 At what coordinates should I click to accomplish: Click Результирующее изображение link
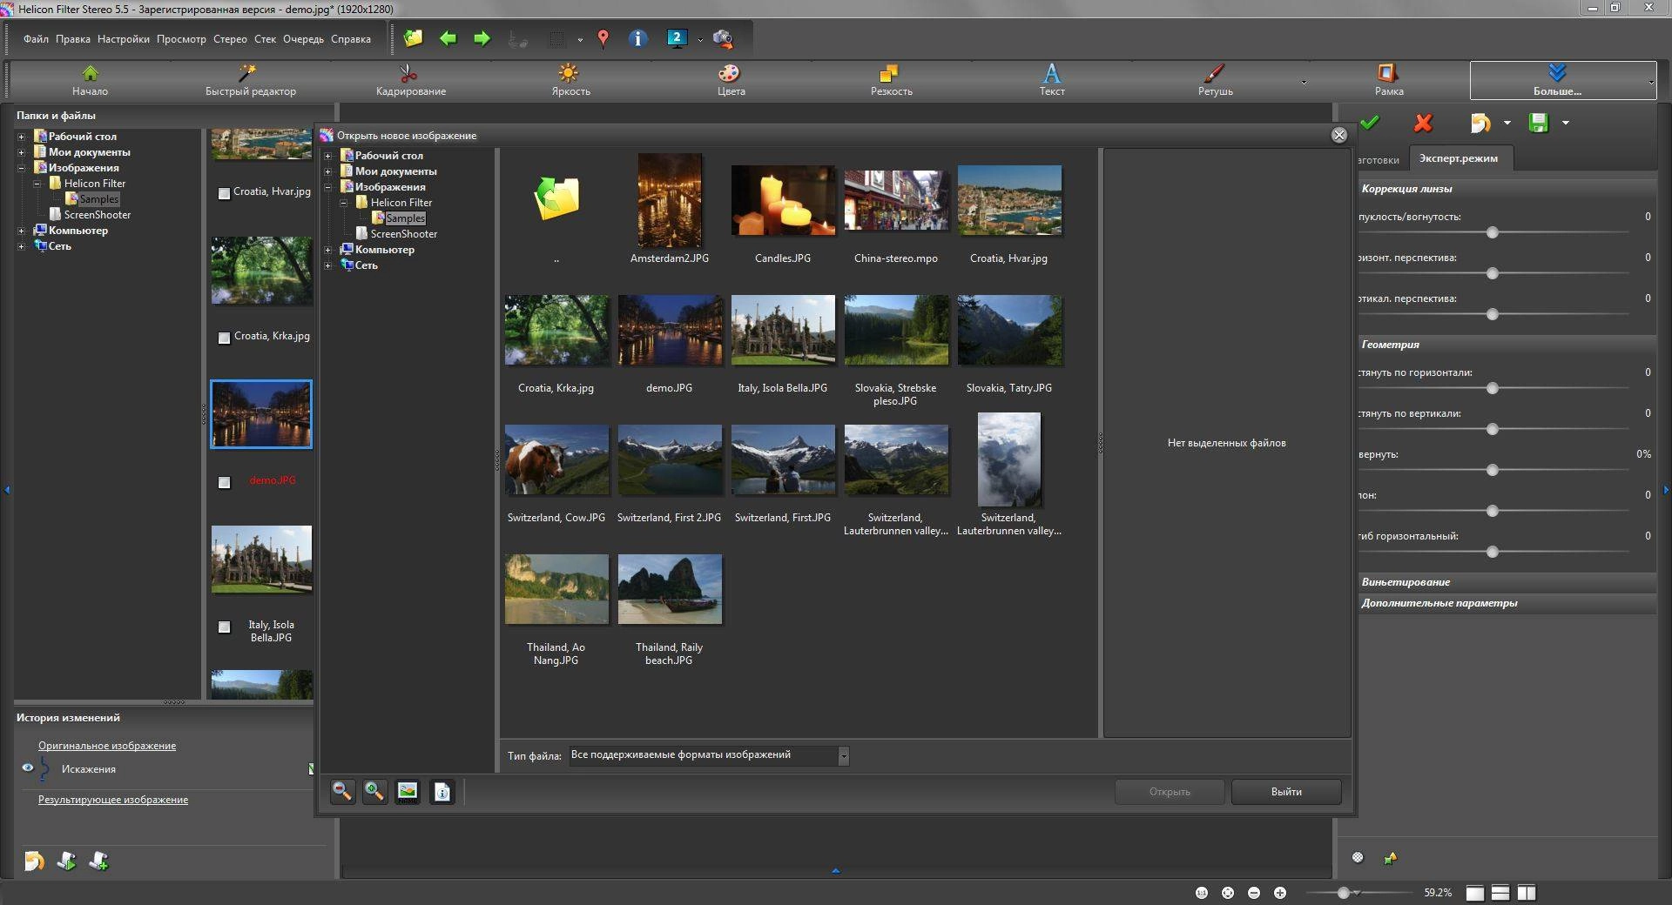[x=113, y=800]
